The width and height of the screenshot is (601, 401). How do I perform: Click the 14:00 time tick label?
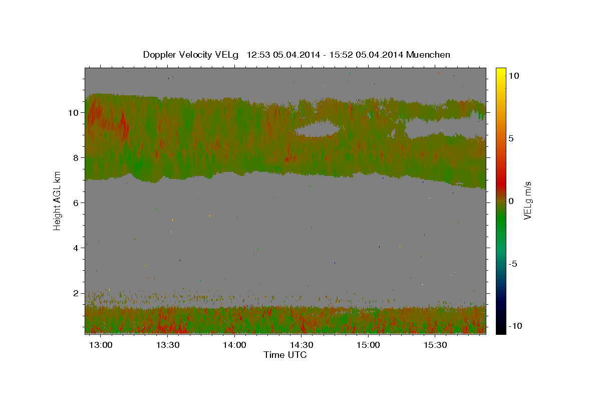pyautogui.click(x=234, y=345)
